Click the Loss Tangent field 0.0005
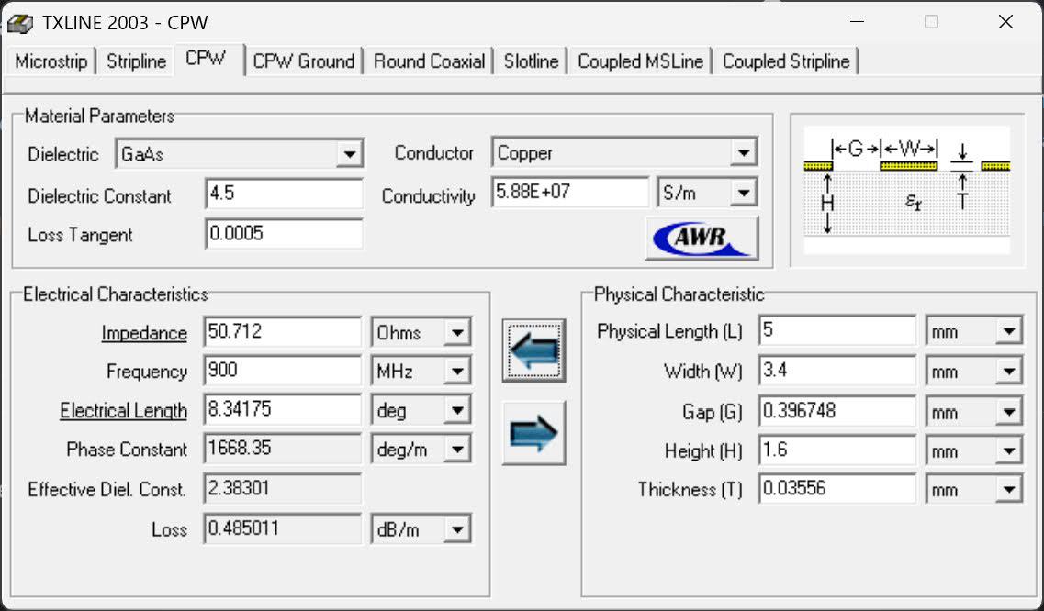 click(285, 234)
